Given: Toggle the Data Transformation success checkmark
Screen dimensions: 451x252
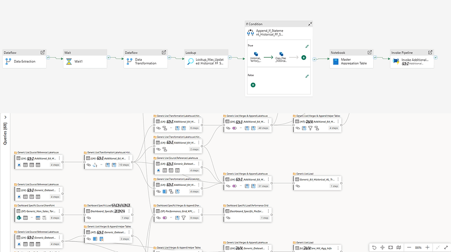Looking at the screenshot, I should tap(169, 57).
